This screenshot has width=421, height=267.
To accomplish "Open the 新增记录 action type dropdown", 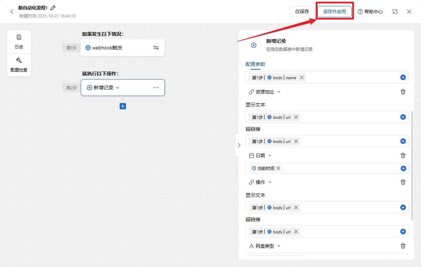I will [118, 88].
